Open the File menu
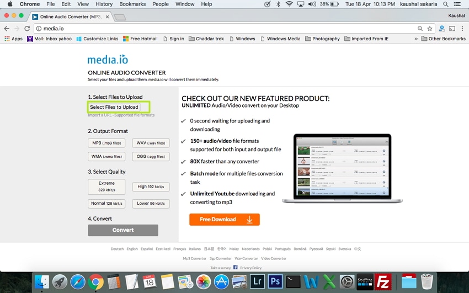 (51, 4)
